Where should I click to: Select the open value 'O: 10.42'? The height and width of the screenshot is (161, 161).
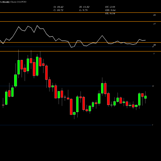point(58,7)
